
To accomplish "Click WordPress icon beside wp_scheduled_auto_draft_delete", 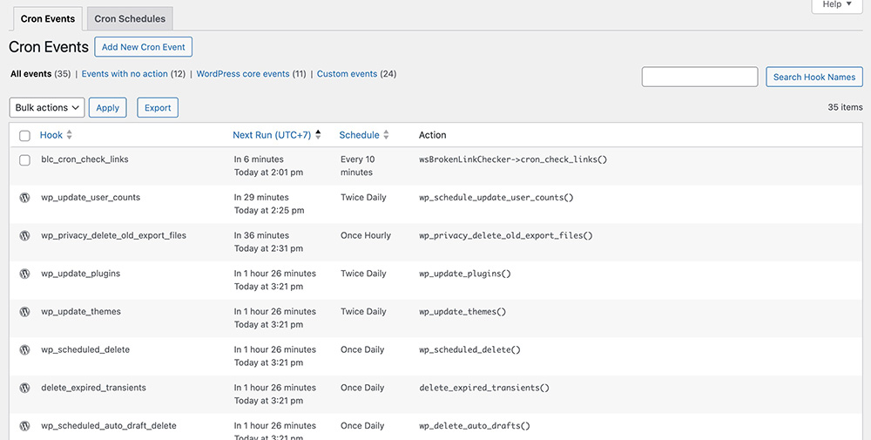I will [x=24, y=425].
